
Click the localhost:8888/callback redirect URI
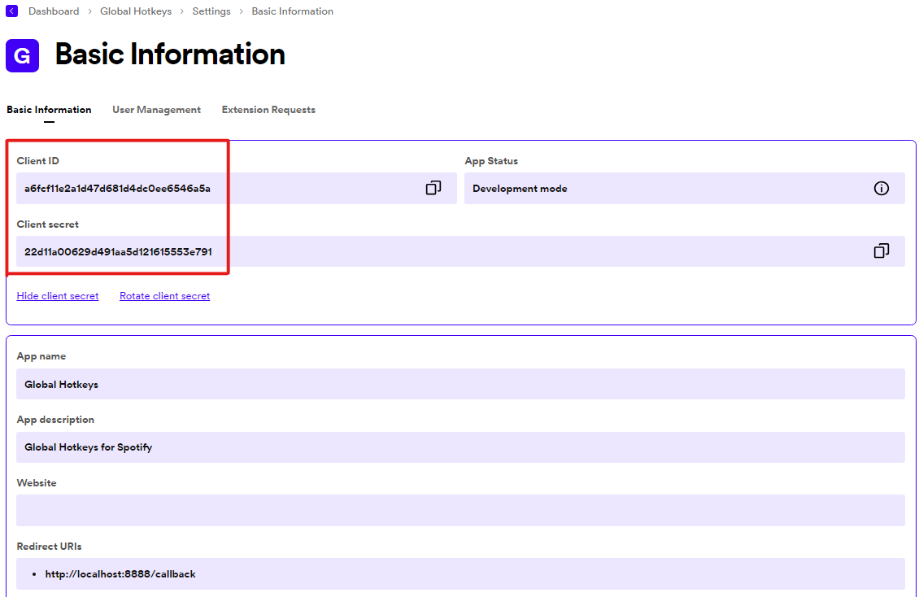[x=120, y=574]
